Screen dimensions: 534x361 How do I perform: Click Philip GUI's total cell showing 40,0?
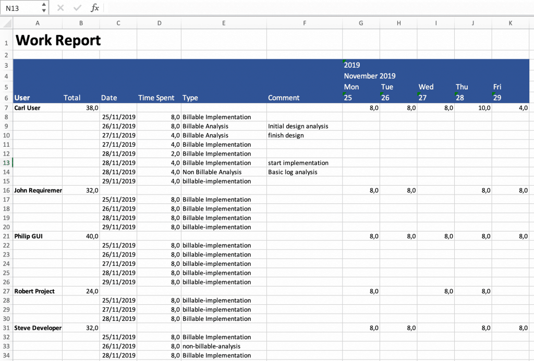click(81, 236)
